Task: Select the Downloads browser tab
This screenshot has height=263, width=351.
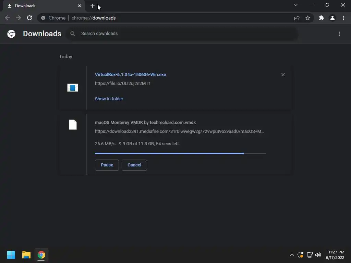Action: (44, 6)
